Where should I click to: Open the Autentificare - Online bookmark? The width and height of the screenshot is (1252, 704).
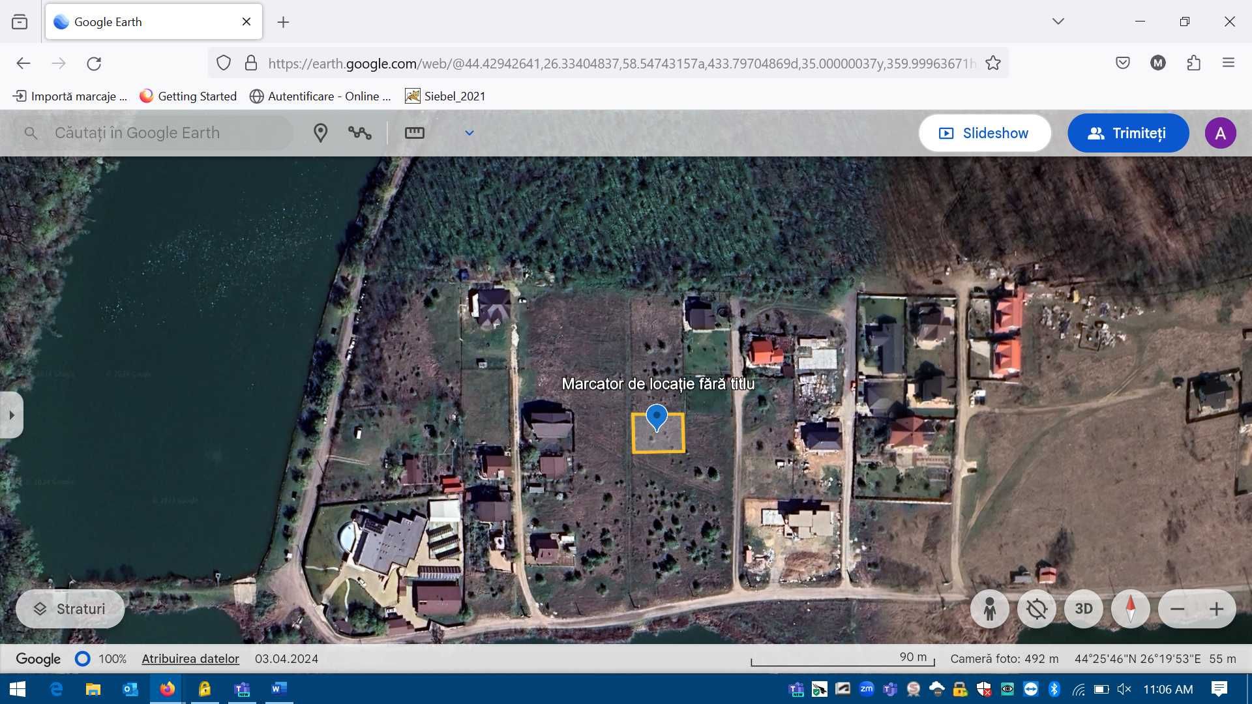320,96
